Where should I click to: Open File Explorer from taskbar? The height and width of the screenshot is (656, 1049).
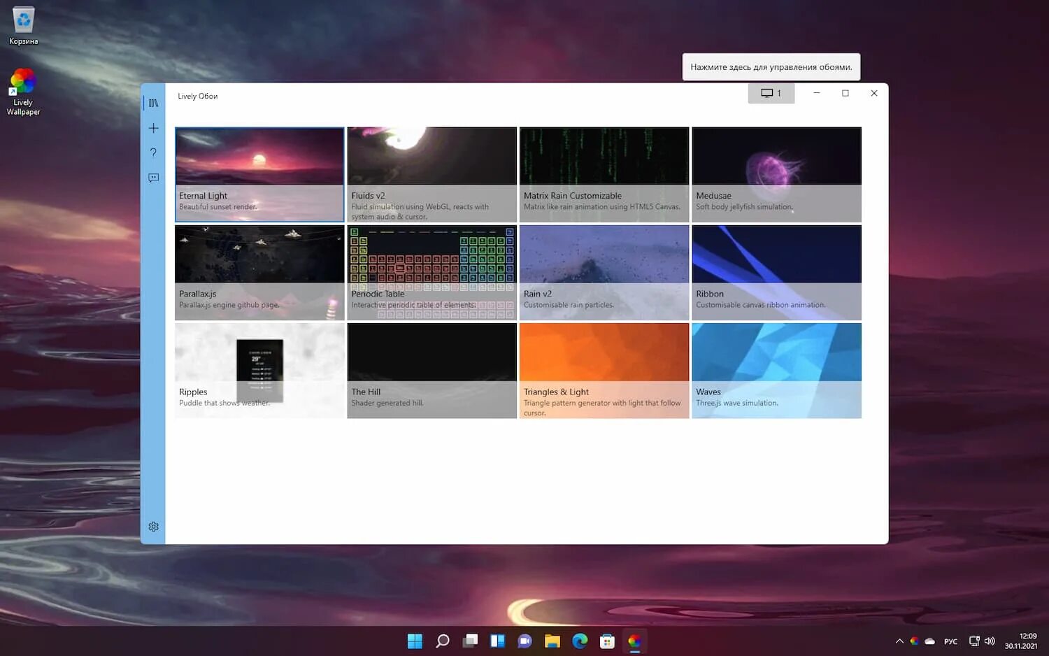pos(552,641)
